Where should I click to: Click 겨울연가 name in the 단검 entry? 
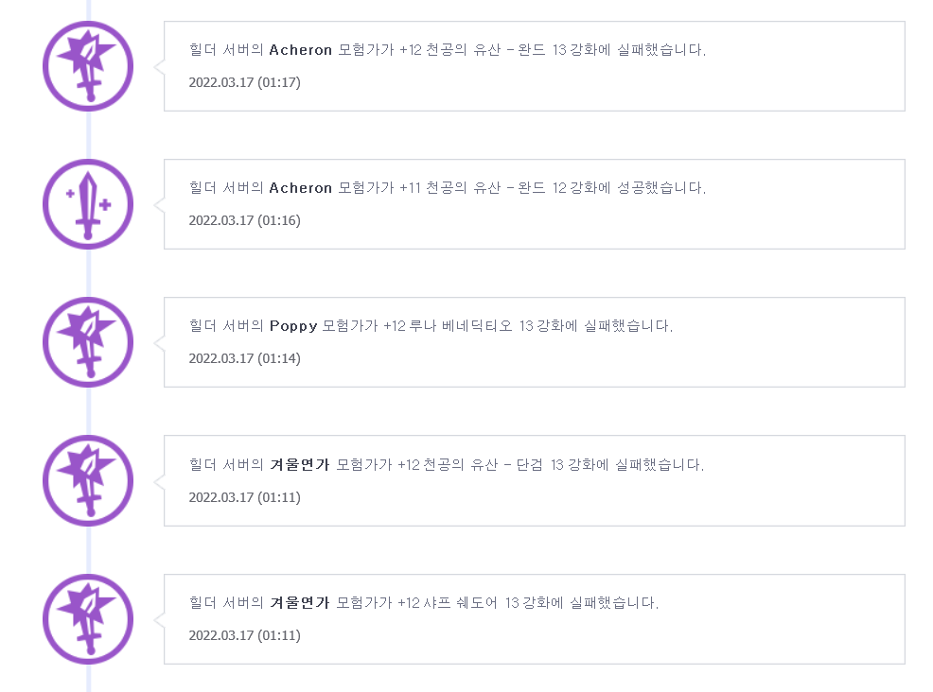(299, 464)
